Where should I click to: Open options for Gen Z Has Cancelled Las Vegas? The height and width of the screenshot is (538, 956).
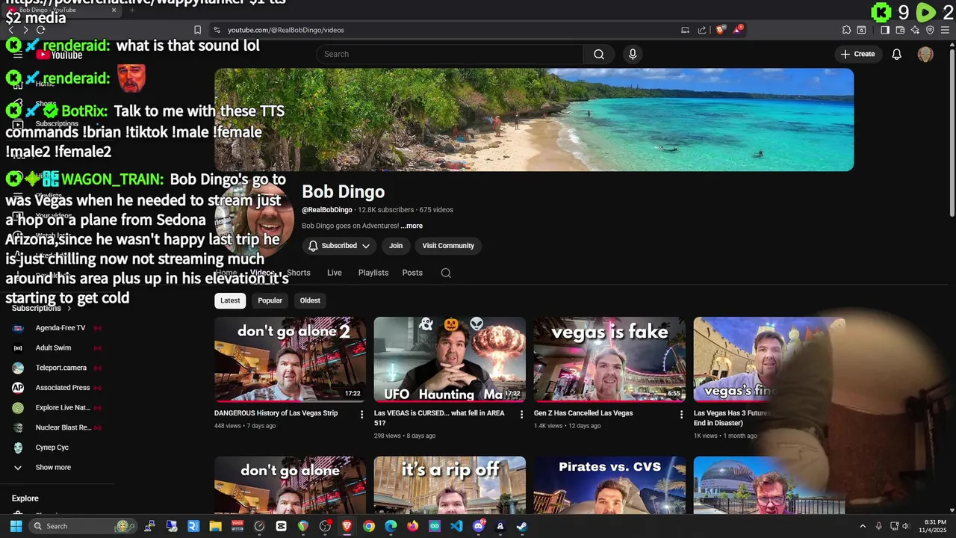pyautogui.click(x=681, y=414)
